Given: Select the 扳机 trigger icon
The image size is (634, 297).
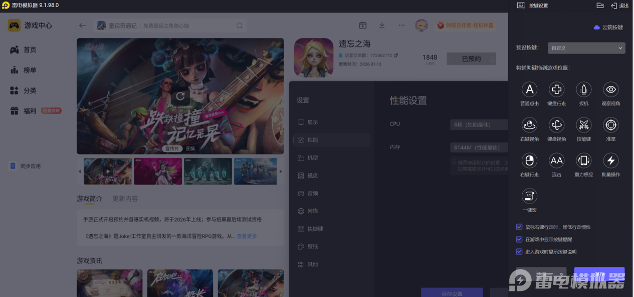Looking at the screenshot, I should coord(583,89).
